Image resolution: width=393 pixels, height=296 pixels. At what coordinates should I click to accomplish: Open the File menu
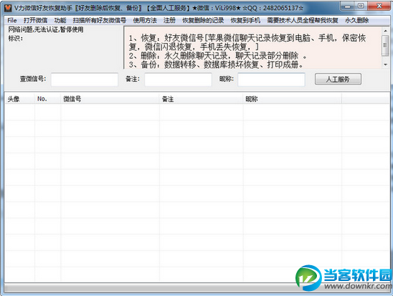coord(12,20)
